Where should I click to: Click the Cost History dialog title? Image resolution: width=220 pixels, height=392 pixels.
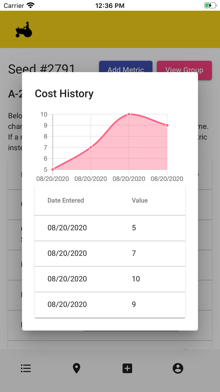pos(64,94)
